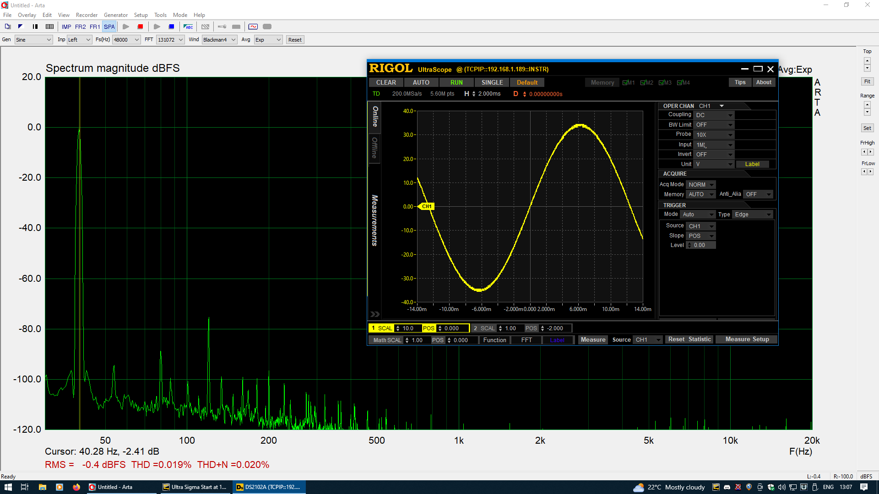Click Reset averaging button

(295, 40)
